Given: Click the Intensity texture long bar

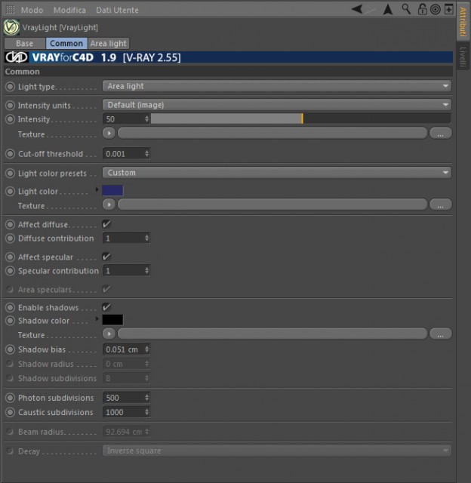Looking at the screenshot, I should point(272,134).
